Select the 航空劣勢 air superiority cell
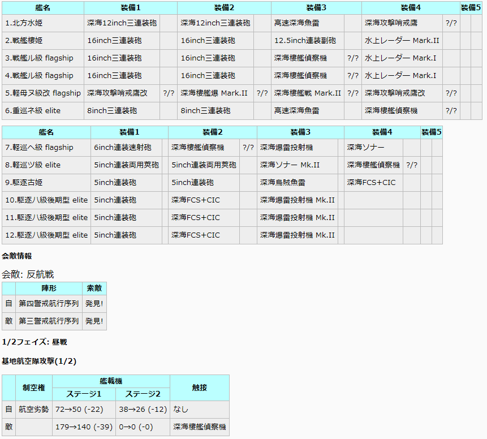This screenshot has height=439, width=487. point(34,410)
